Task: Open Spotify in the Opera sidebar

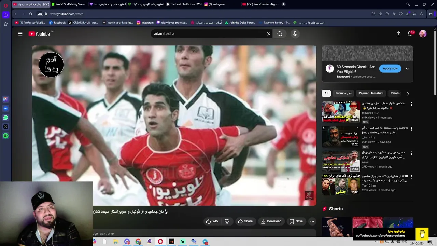Action: [x=5, y=136]
